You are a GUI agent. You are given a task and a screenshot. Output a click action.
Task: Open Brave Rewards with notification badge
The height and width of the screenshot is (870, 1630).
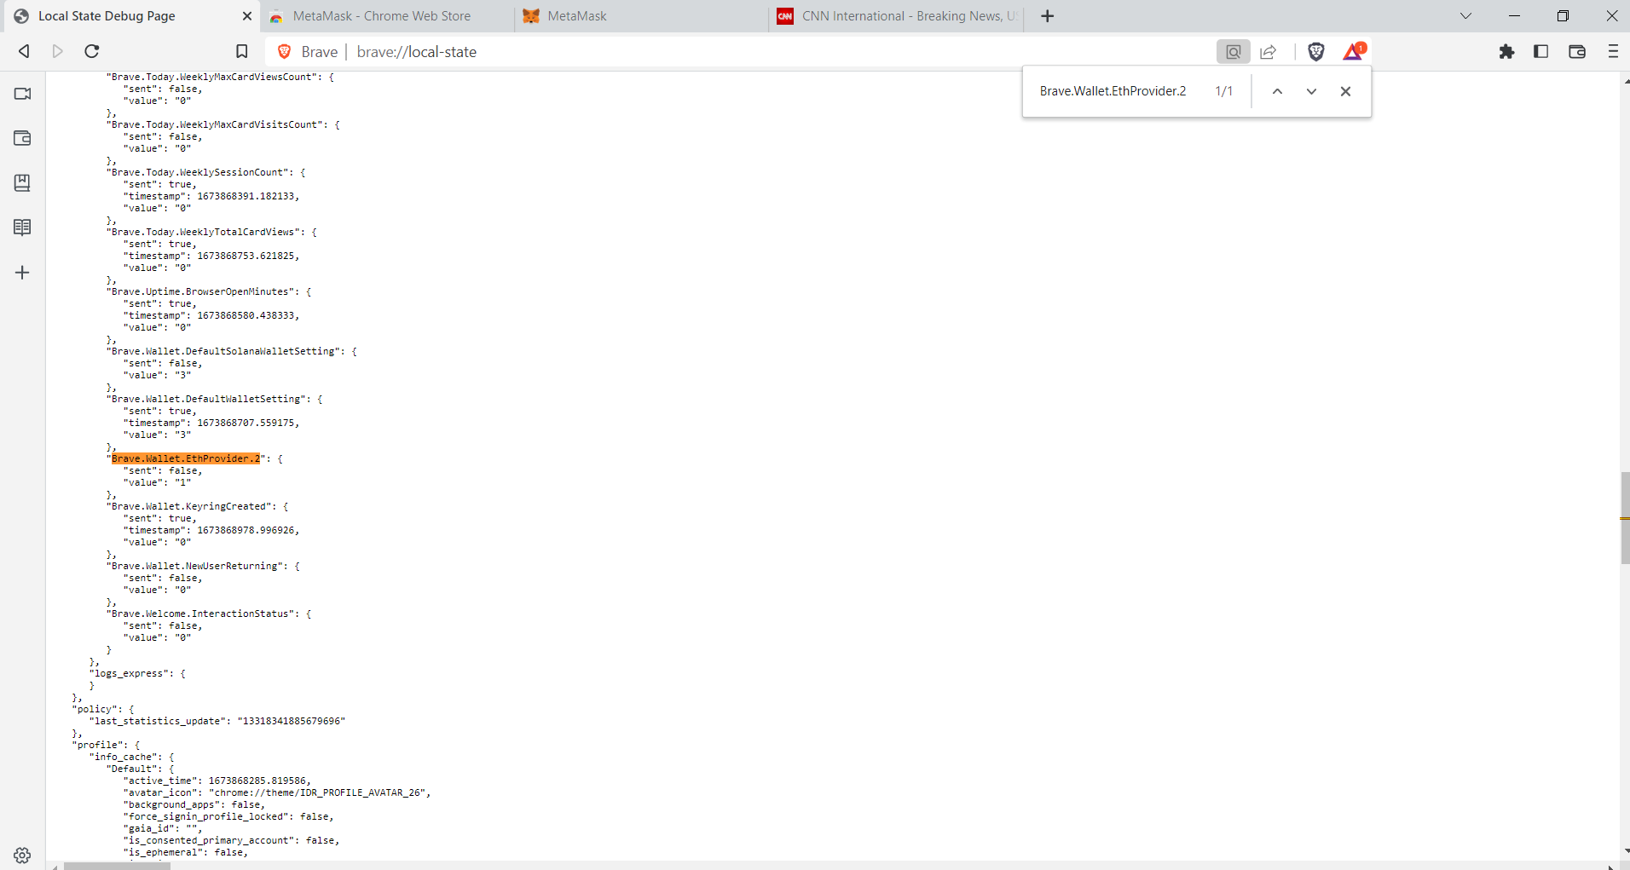[1354, 51]
